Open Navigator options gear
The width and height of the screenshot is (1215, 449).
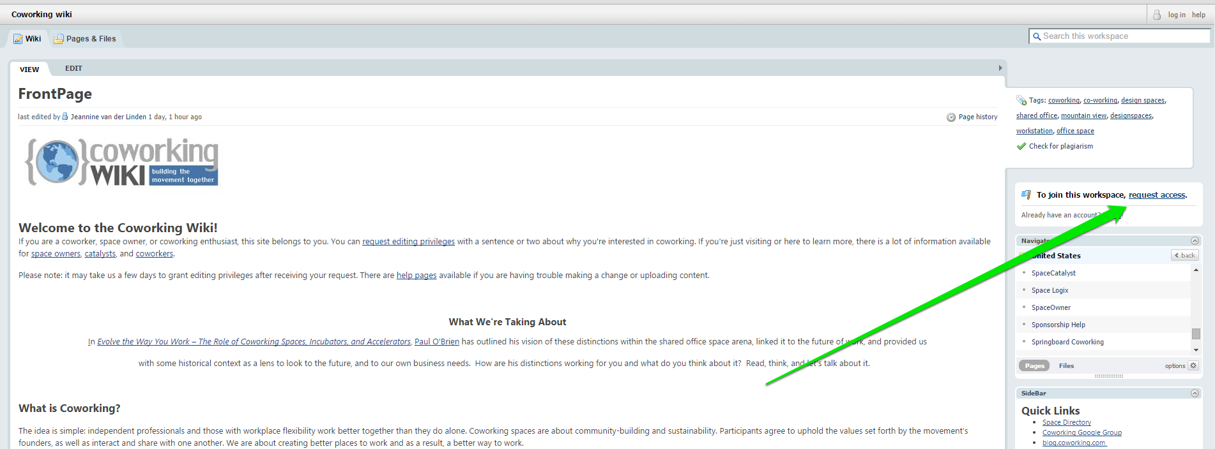tap(1193, 366)
